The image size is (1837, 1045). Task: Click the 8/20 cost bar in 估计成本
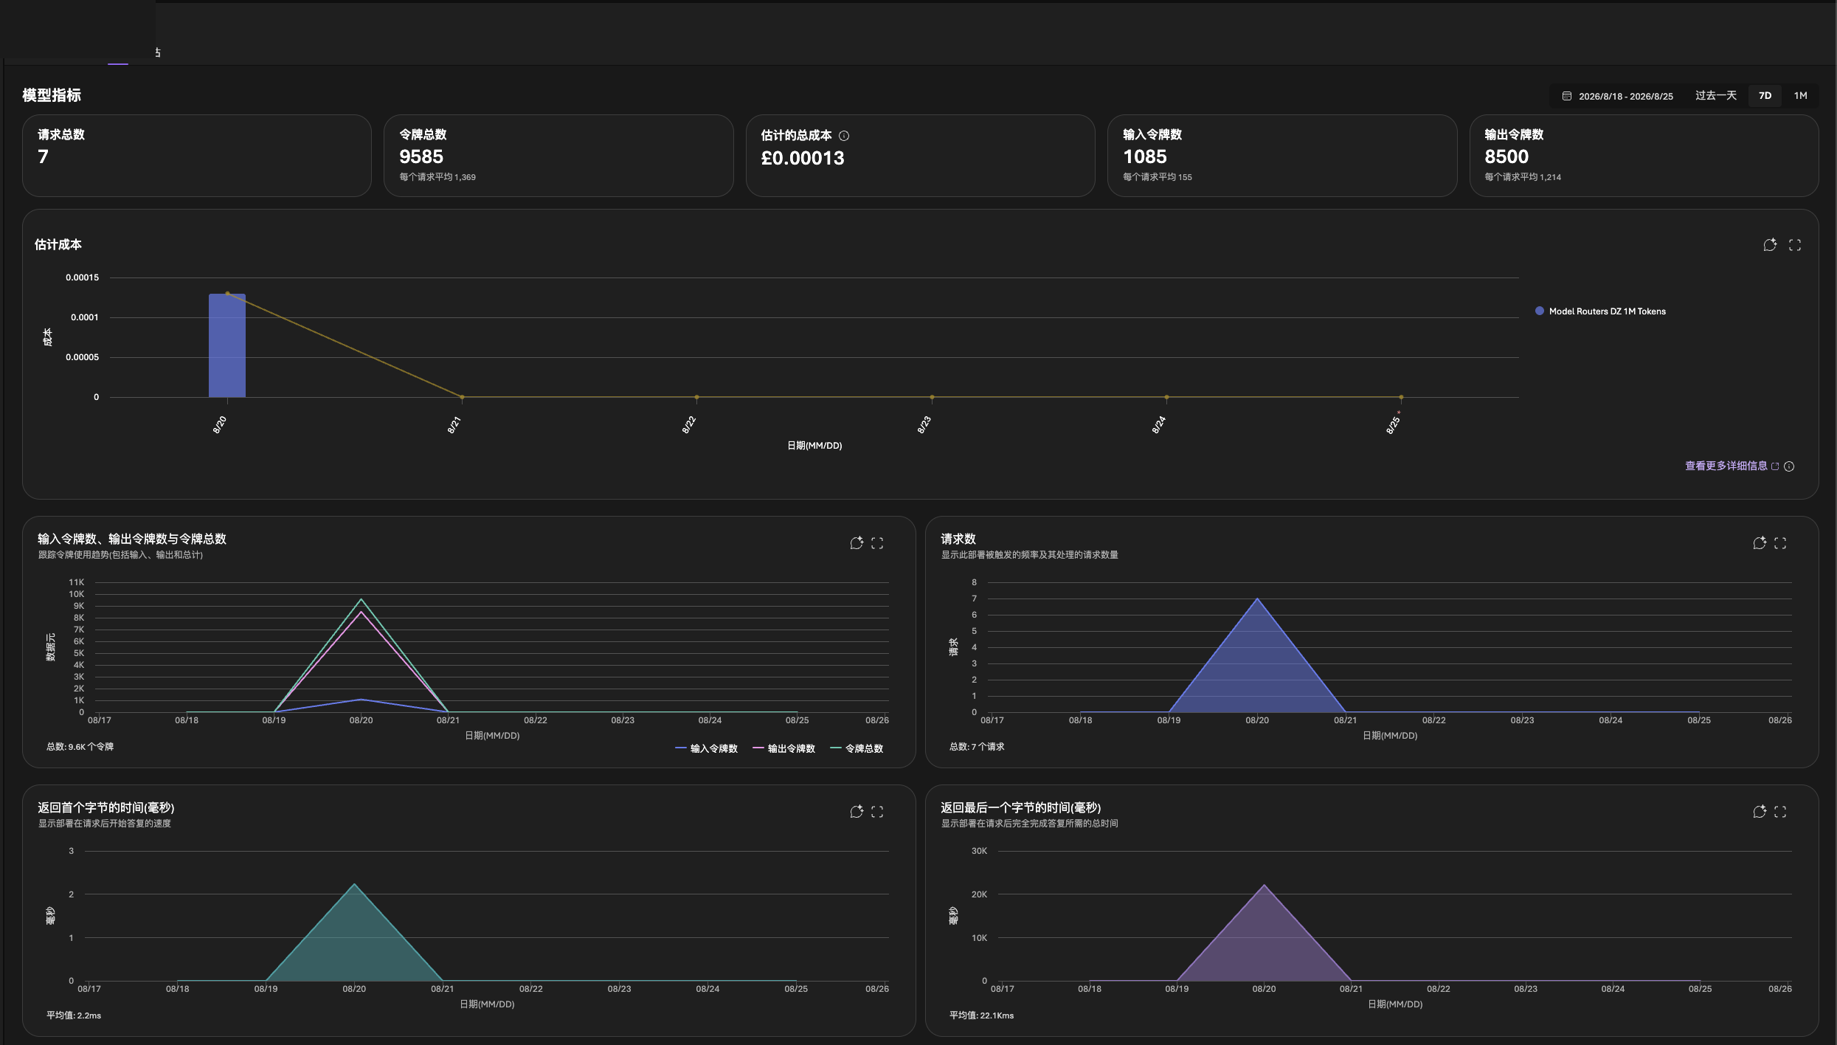(227, 345)
